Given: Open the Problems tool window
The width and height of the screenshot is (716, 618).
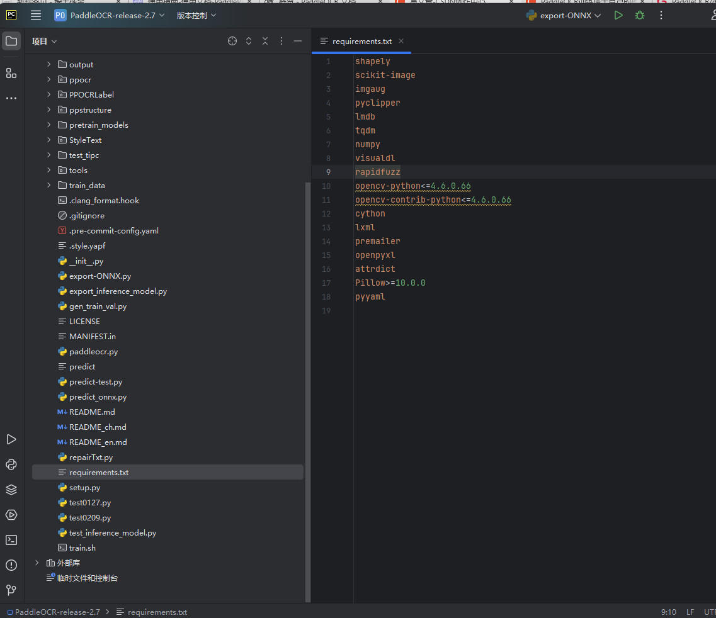Looking at the screenshot, I should (x=11, y=565).
